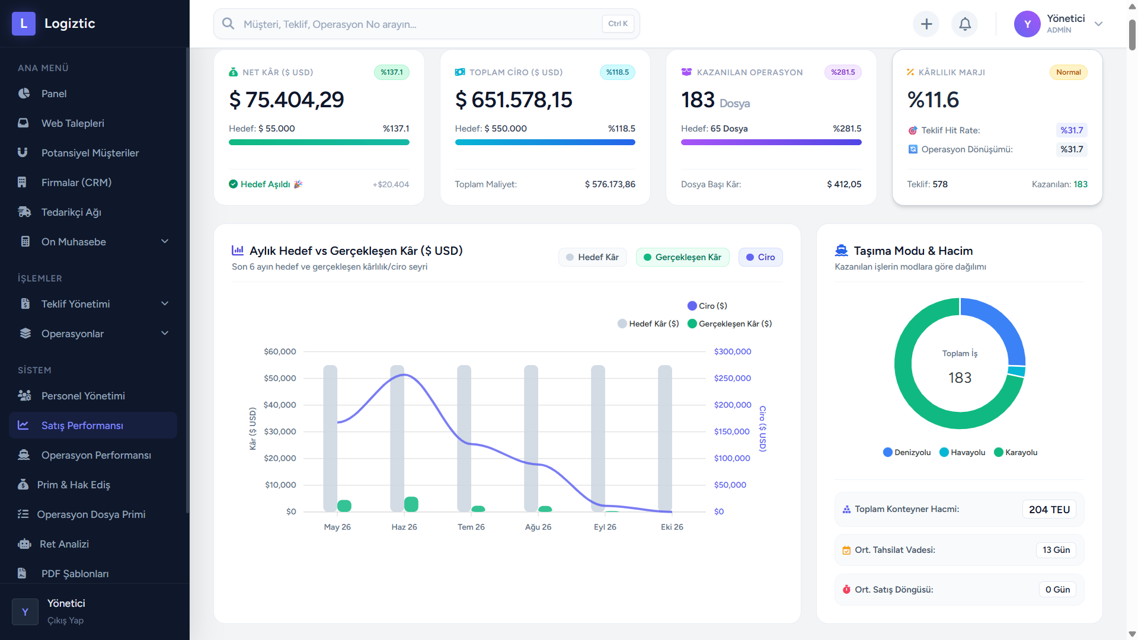Toggle Havayolu donut legend item
The height and width of the screenshot is (640, 1138).
[x=963, y=452]
